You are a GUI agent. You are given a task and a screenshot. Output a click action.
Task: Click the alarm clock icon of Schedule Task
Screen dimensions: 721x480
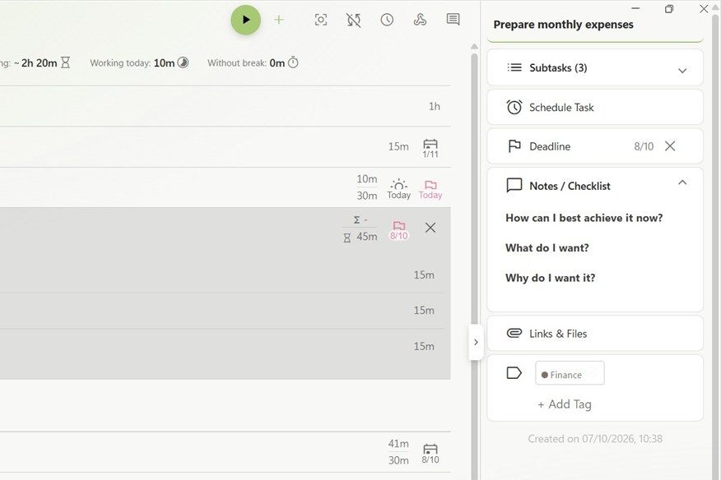pos(514,107)
